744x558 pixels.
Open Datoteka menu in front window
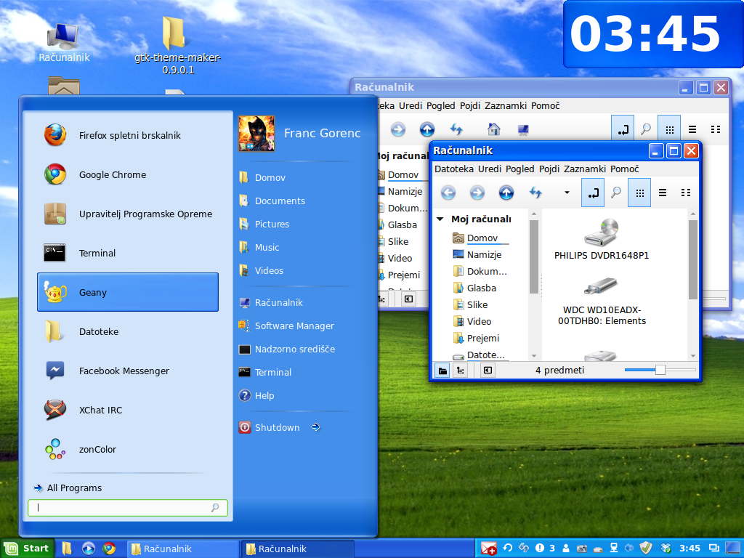[x=453, y=169]
